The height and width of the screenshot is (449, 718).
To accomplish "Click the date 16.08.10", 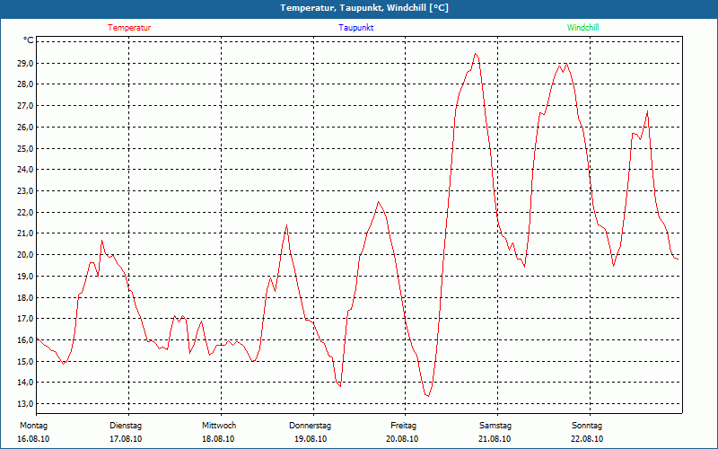I will (33, 439).
